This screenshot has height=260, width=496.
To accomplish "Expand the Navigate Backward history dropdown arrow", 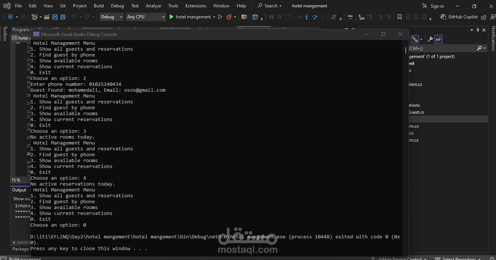I will tap(16, 17).
